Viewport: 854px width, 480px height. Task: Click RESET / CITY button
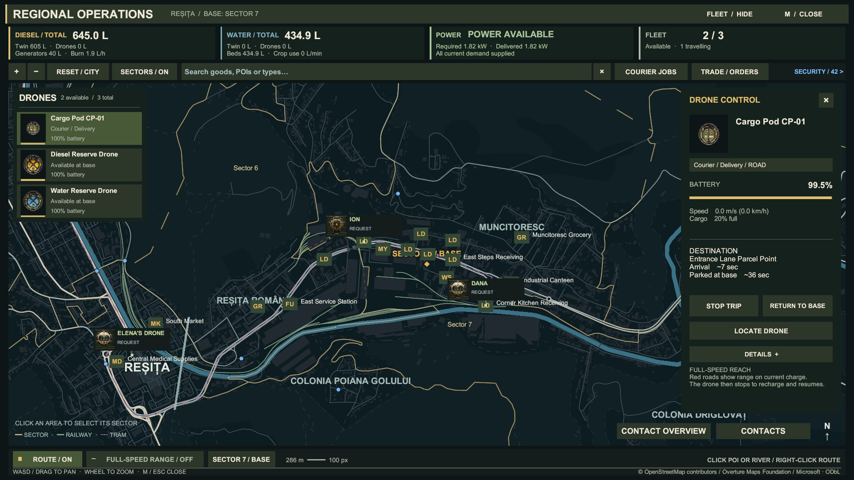78,72
